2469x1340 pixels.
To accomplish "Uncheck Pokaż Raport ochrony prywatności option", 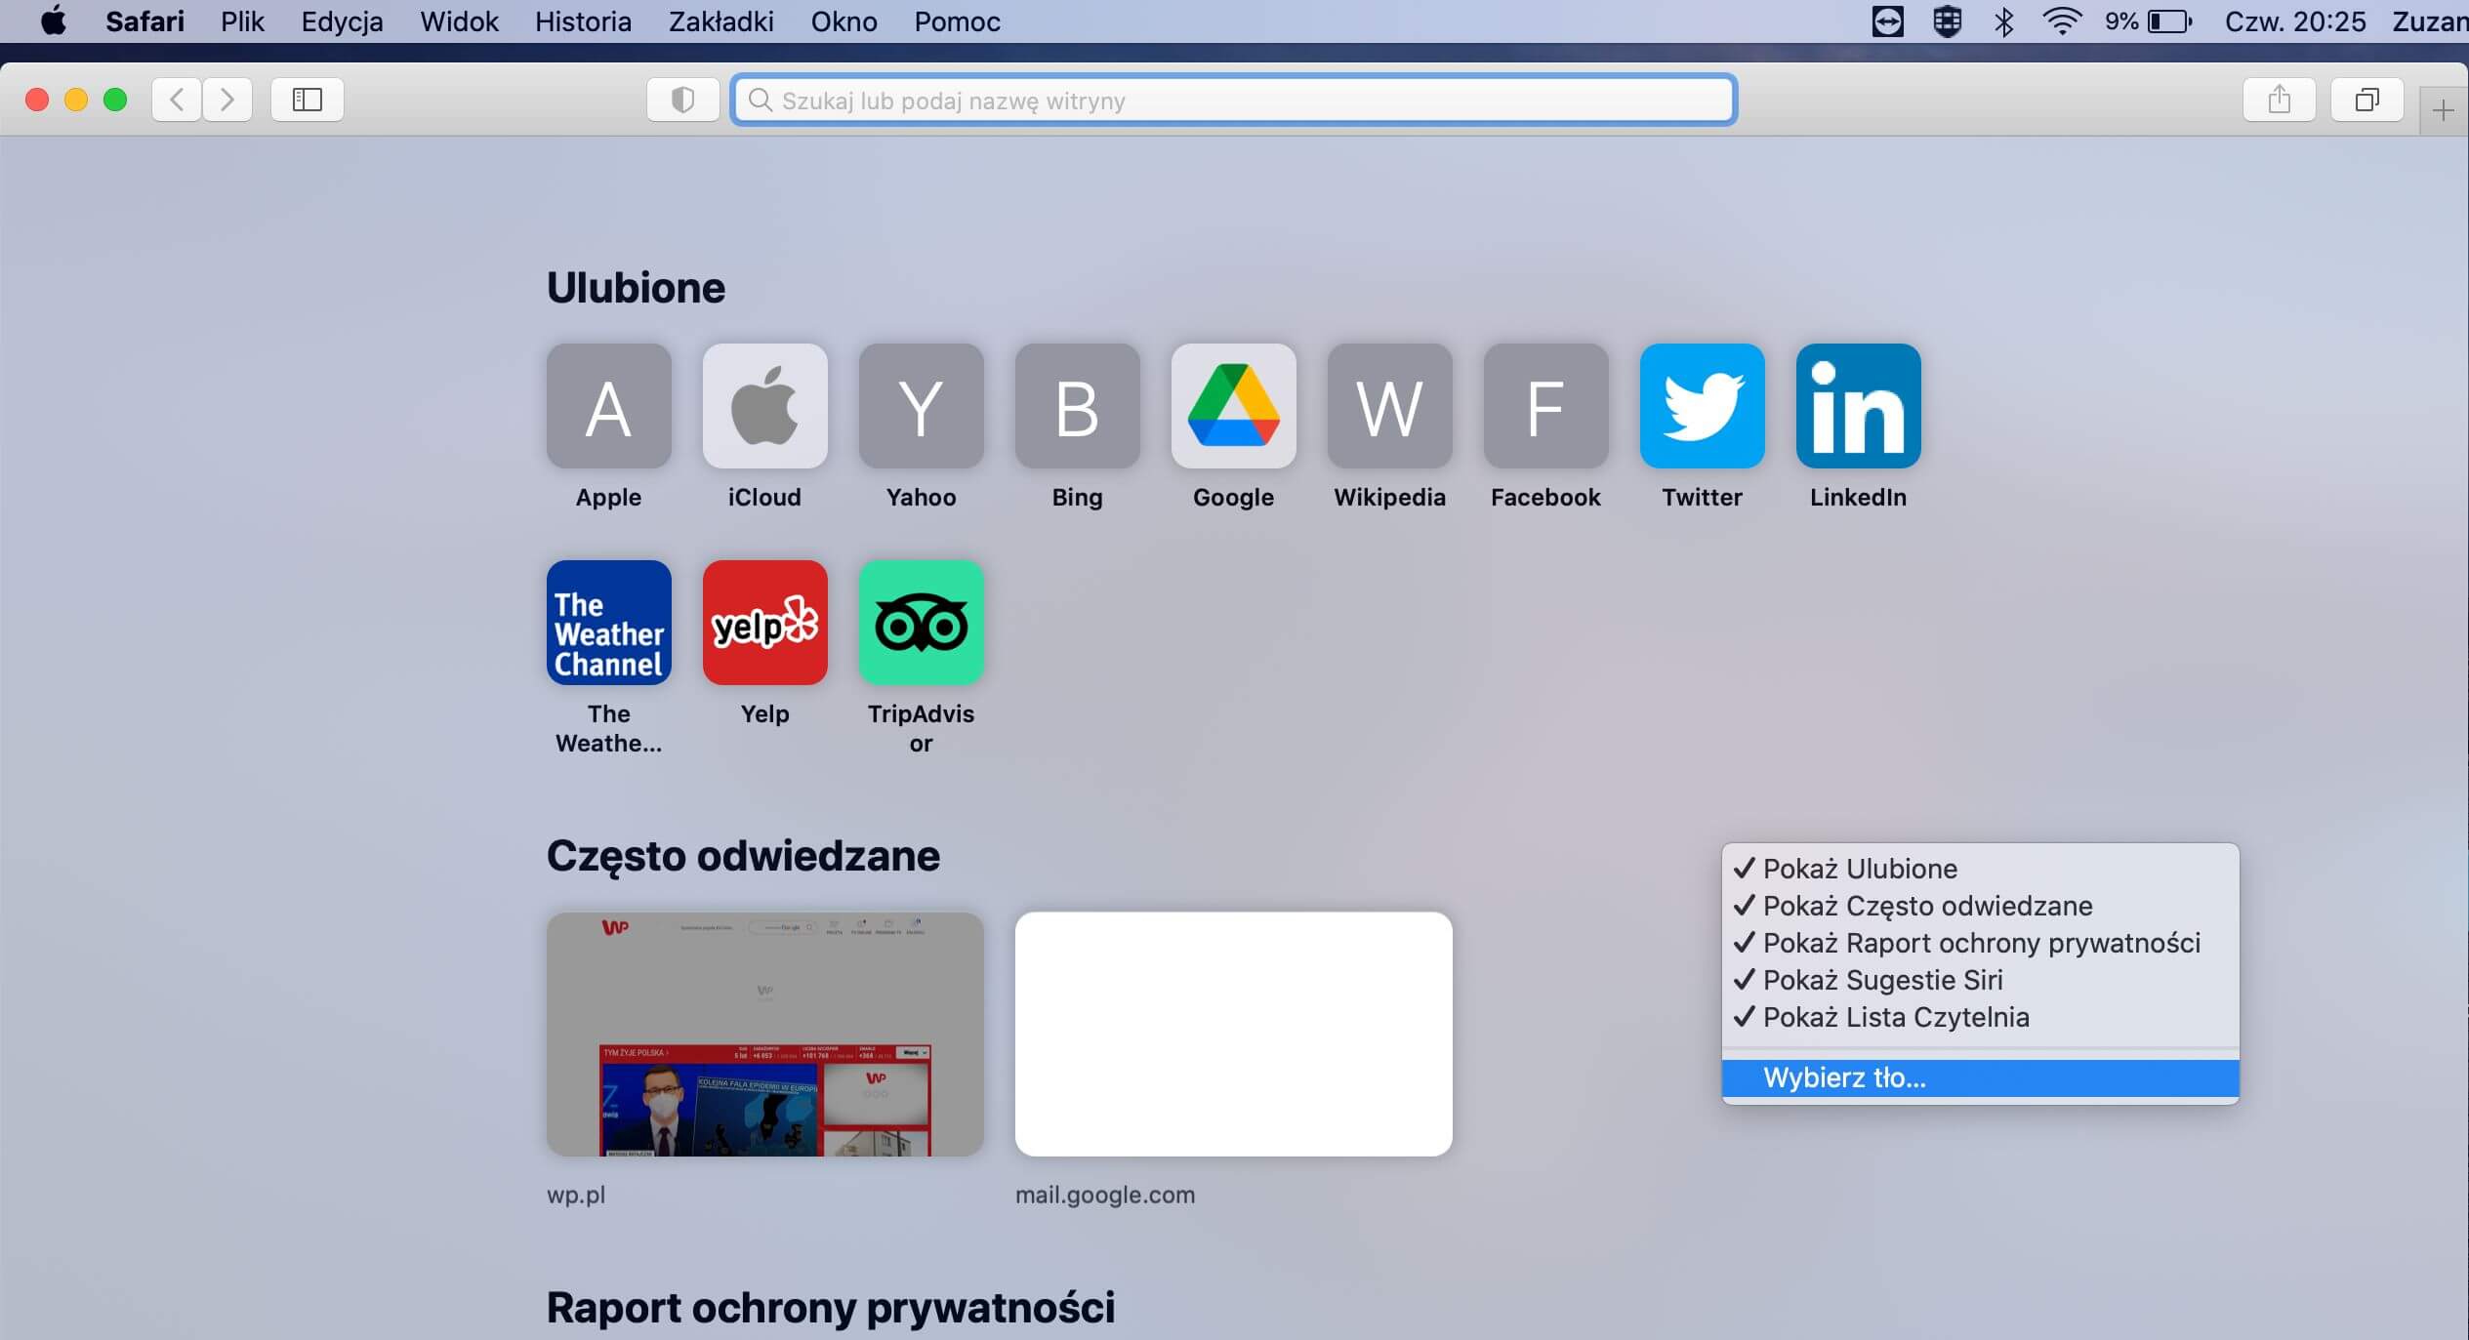I will [x=1980, y=943].
